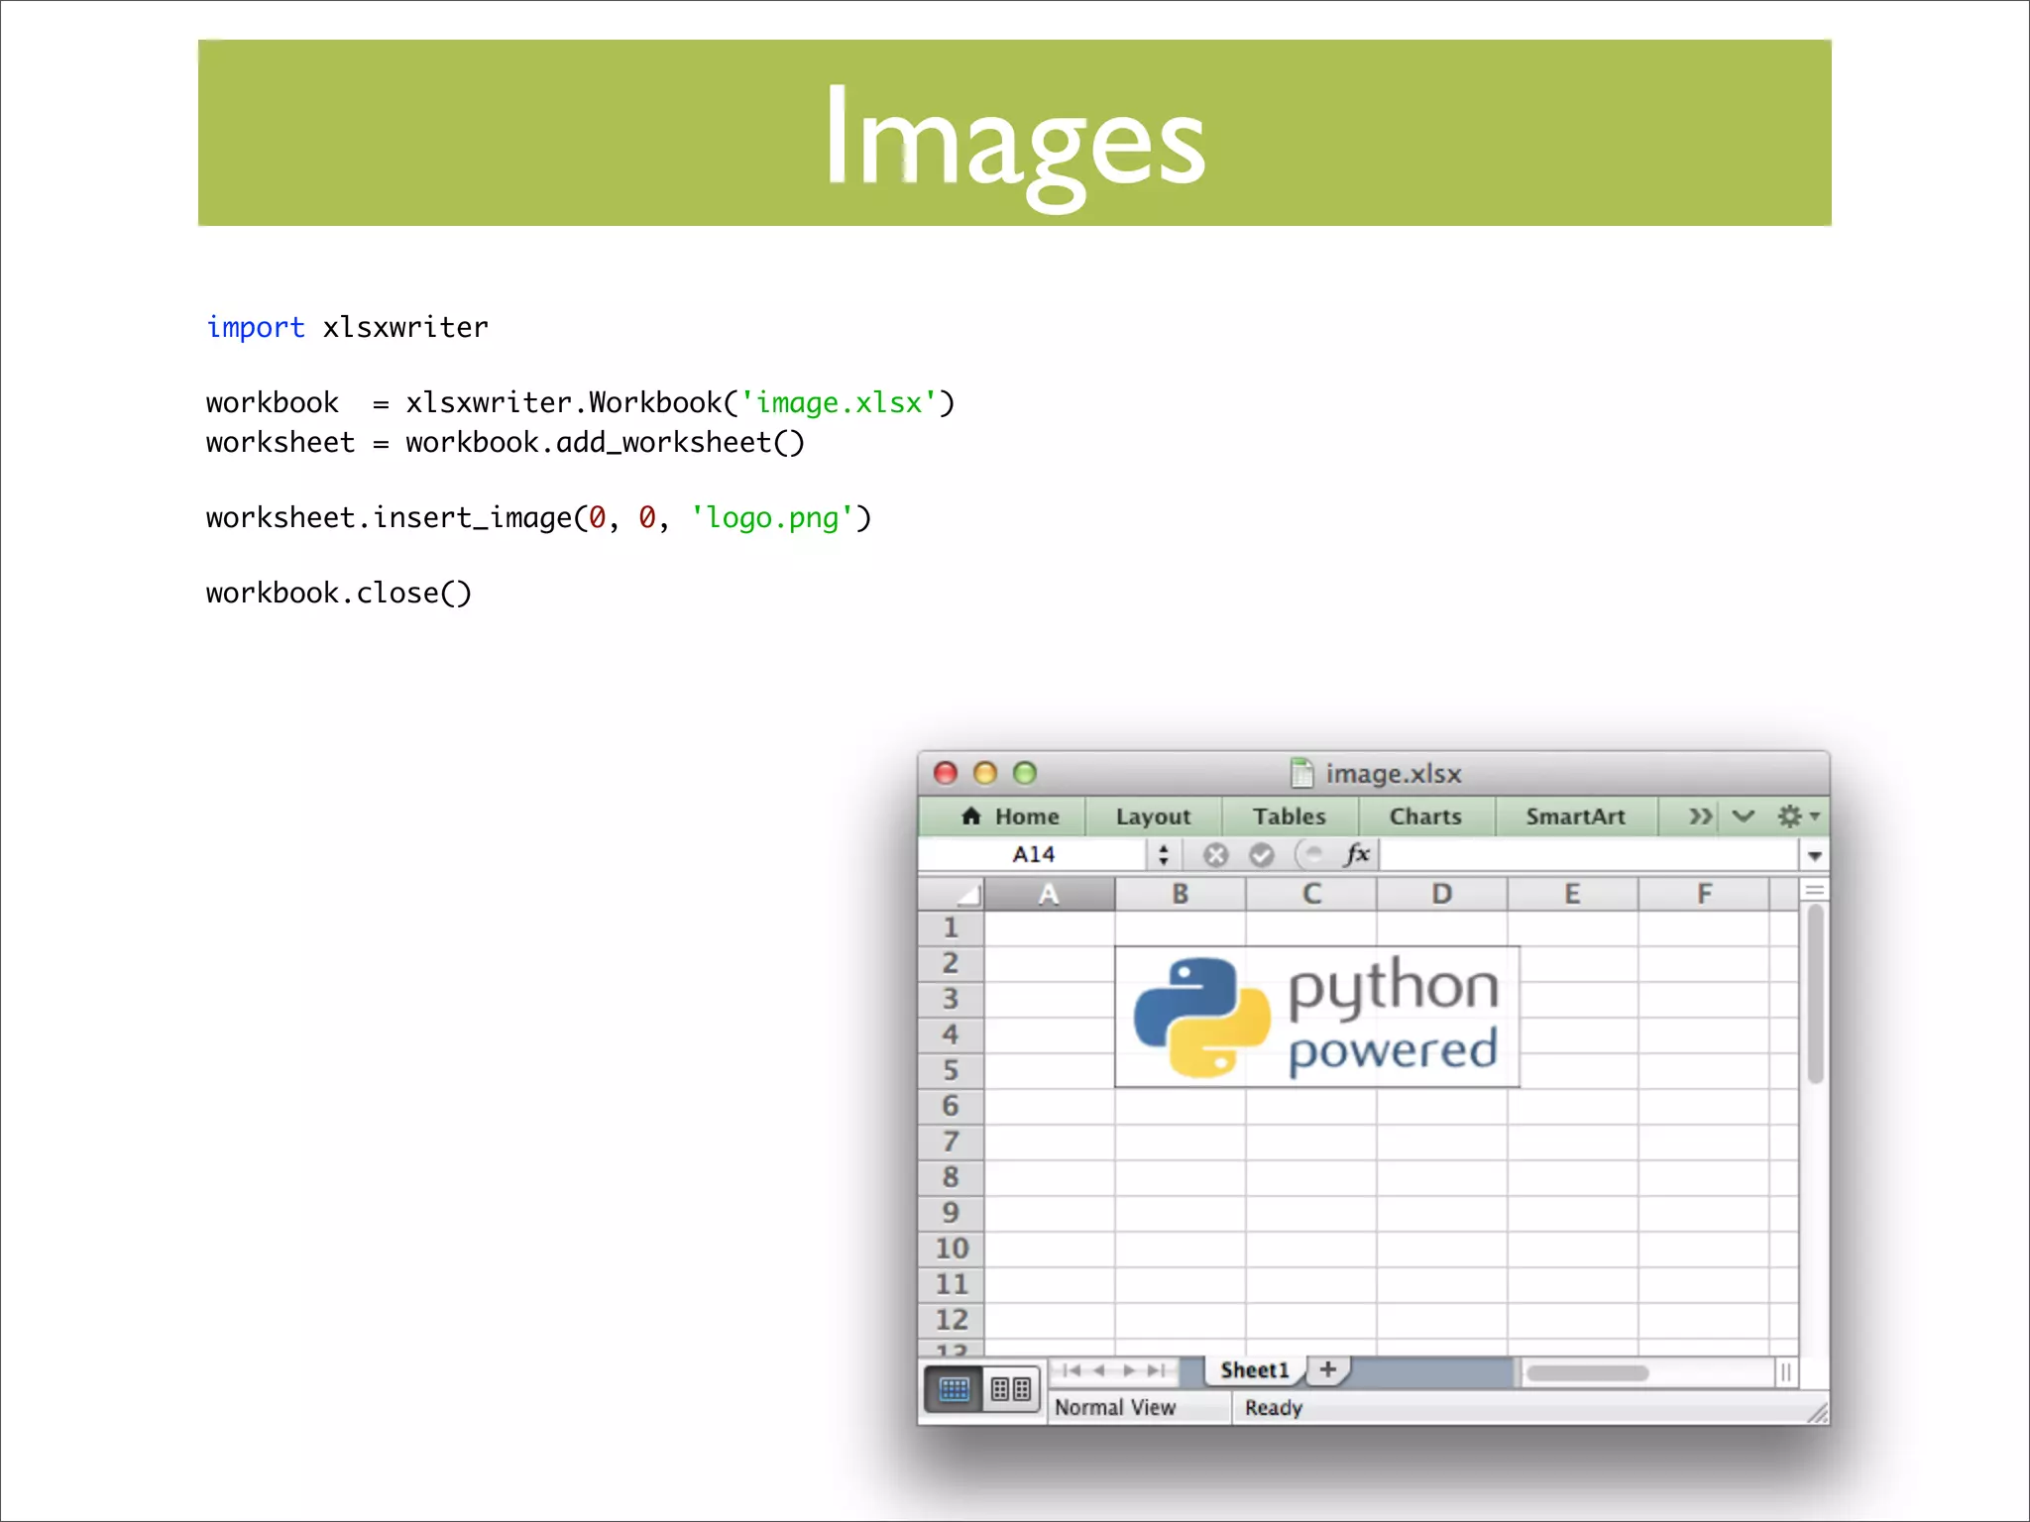Image resolution: width=2030 pixels, height=1522 pixels.
Task: Click the vertical split box above scrollbar
Action: [1815, 891]
